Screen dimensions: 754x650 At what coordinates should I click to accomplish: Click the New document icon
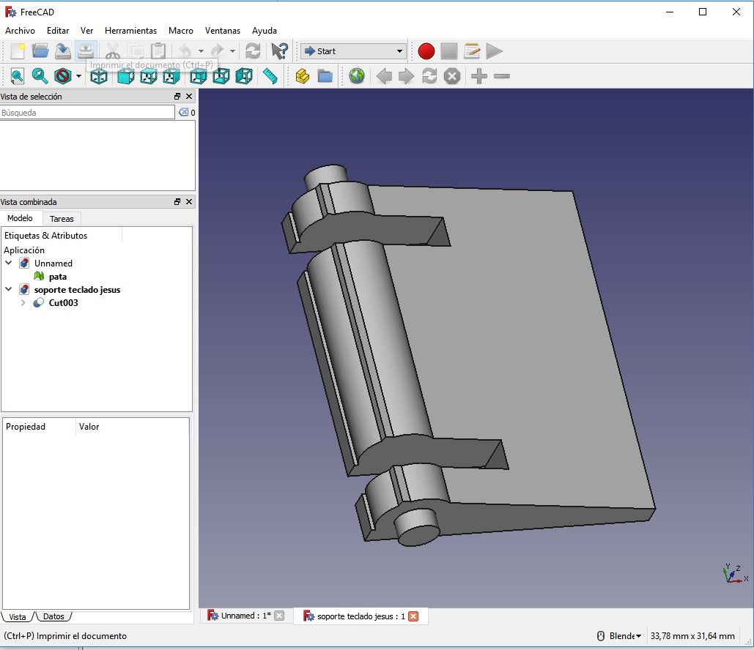pos(18,51)
